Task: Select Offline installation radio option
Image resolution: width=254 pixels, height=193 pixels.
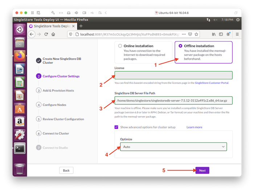Action: coord(180,46)
